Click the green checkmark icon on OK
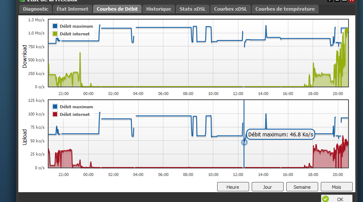 tap(325, 199)
